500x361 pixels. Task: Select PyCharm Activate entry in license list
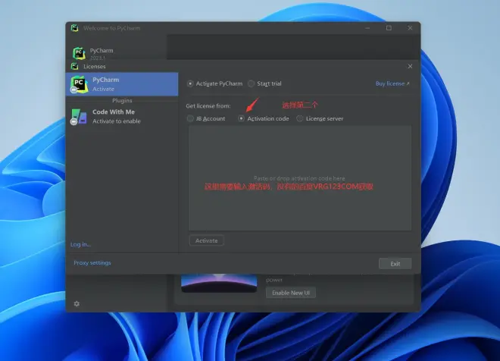click(x=122, y=84)
